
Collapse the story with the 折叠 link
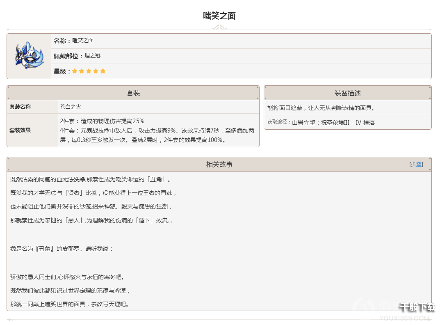coord(416,164)
